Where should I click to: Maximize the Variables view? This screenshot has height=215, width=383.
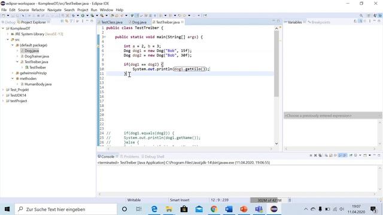[x=379, y=21]
